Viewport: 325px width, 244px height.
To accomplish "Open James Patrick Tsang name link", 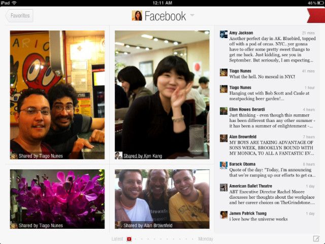I will (248, 213).
